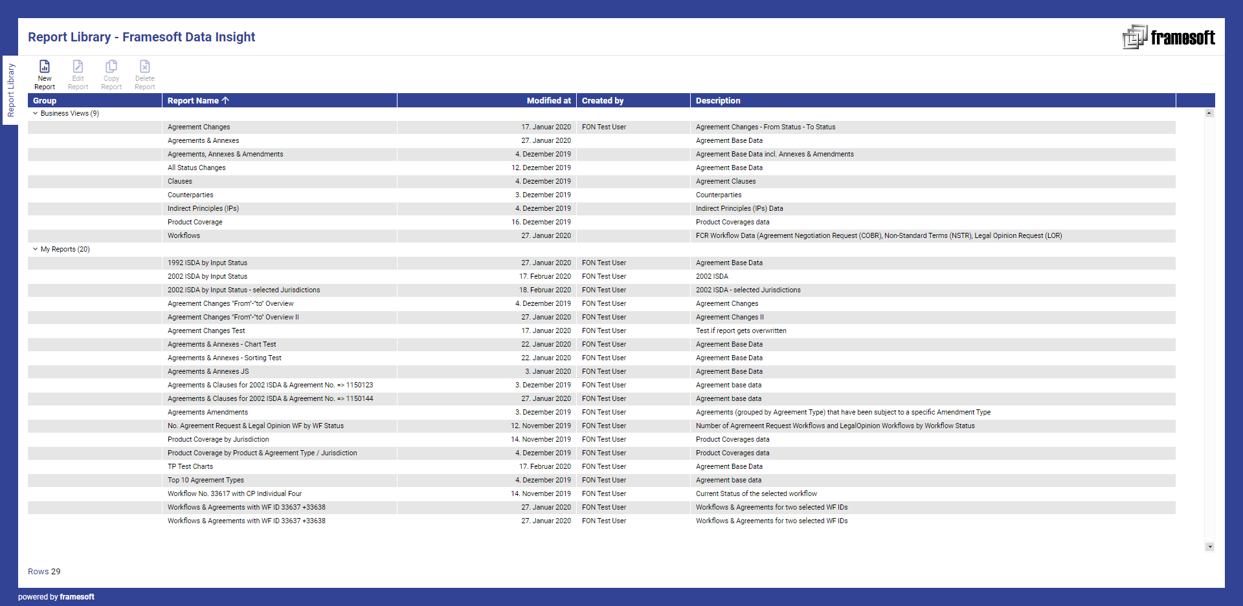
Task: Click the scrollbar up arrow
Action: tap(1209, 113)
